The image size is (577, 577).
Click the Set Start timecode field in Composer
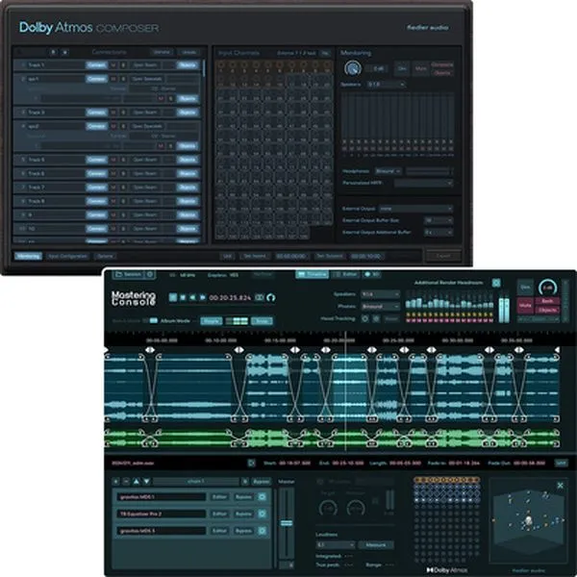291,256
